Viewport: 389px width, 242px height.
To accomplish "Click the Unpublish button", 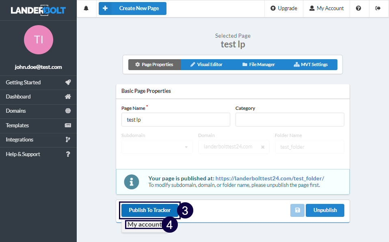I will point(325,210).
